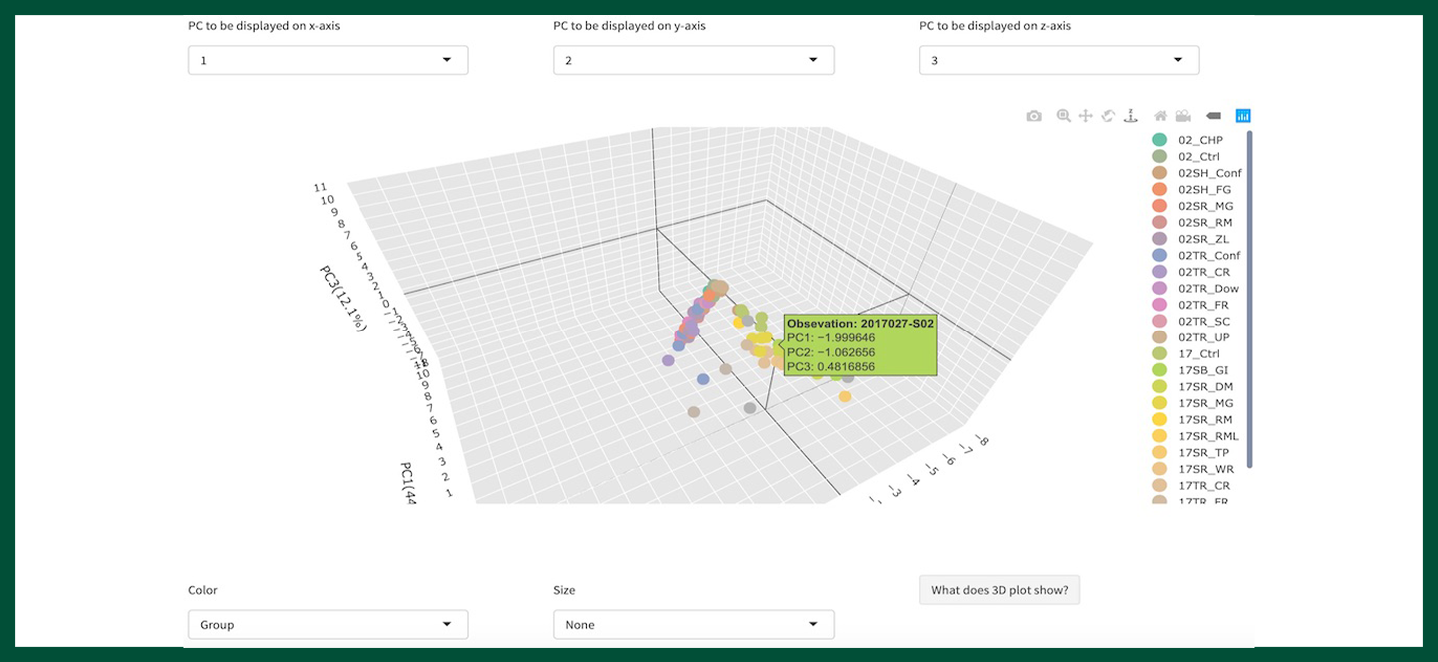
Task: Toggle the 02SR_MG legend entry
Action: point(1193,206)
